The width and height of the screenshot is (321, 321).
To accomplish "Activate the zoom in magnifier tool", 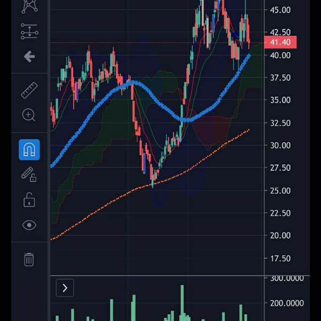I will (29, 115).
